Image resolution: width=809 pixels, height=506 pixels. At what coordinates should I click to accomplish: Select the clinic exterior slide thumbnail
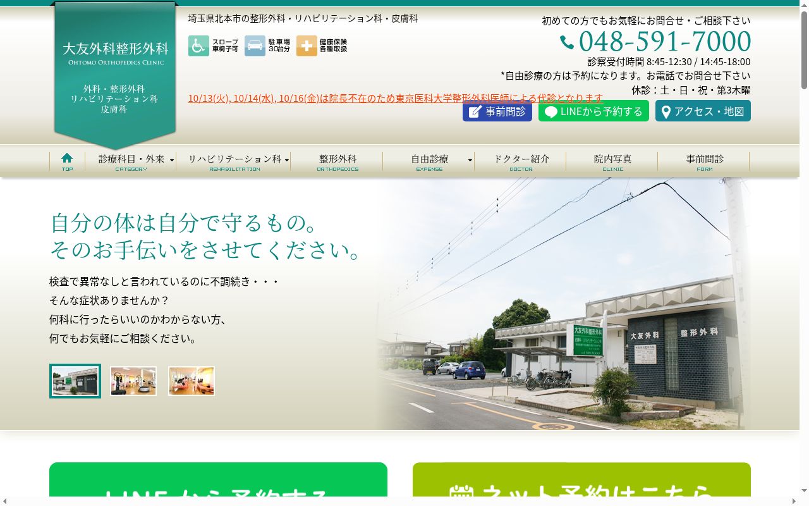75,381
